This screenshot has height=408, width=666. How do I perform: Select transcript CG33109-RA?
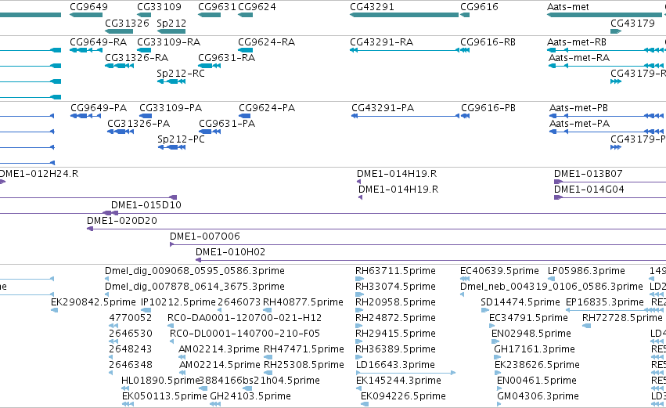168,42
